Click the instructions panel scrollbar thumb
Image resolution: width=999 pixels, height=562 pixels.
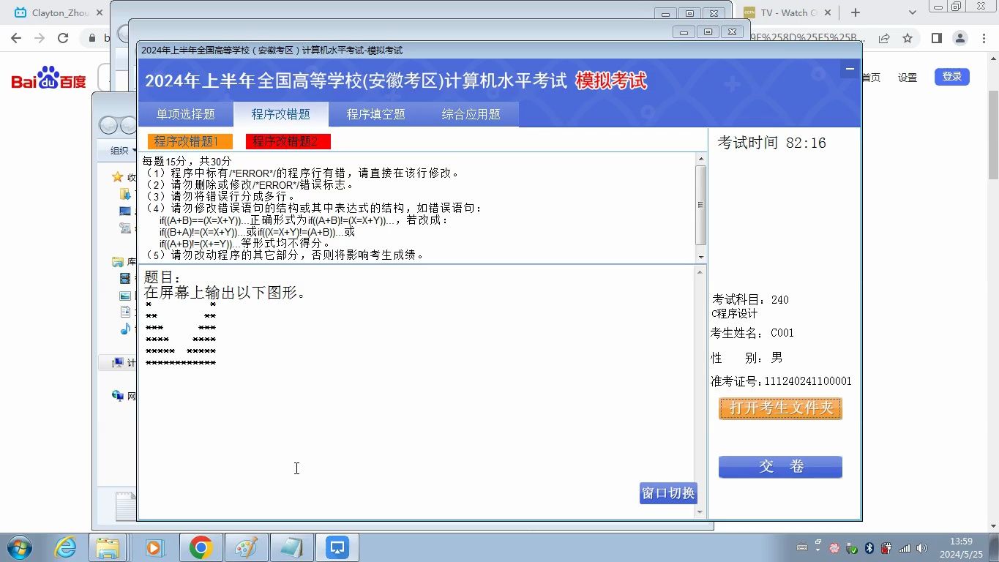[x=700, y=205]
